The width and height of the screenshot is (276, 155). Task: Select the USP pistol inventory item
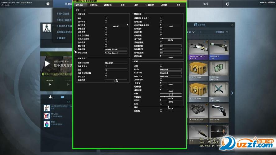(219, 49)
